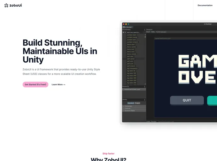The image size is (217, 161).
Task: Open the Library panel options menu
Action: 145,100
